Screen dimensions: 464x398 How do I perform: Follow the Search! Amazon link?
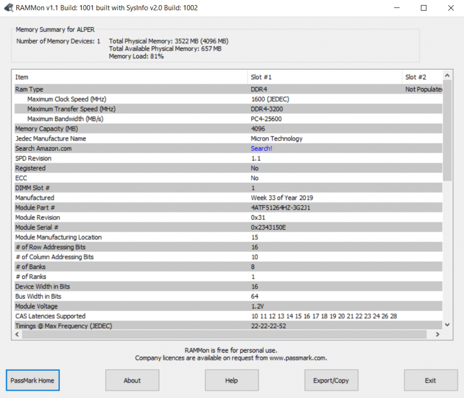click(x=261, y=149)
